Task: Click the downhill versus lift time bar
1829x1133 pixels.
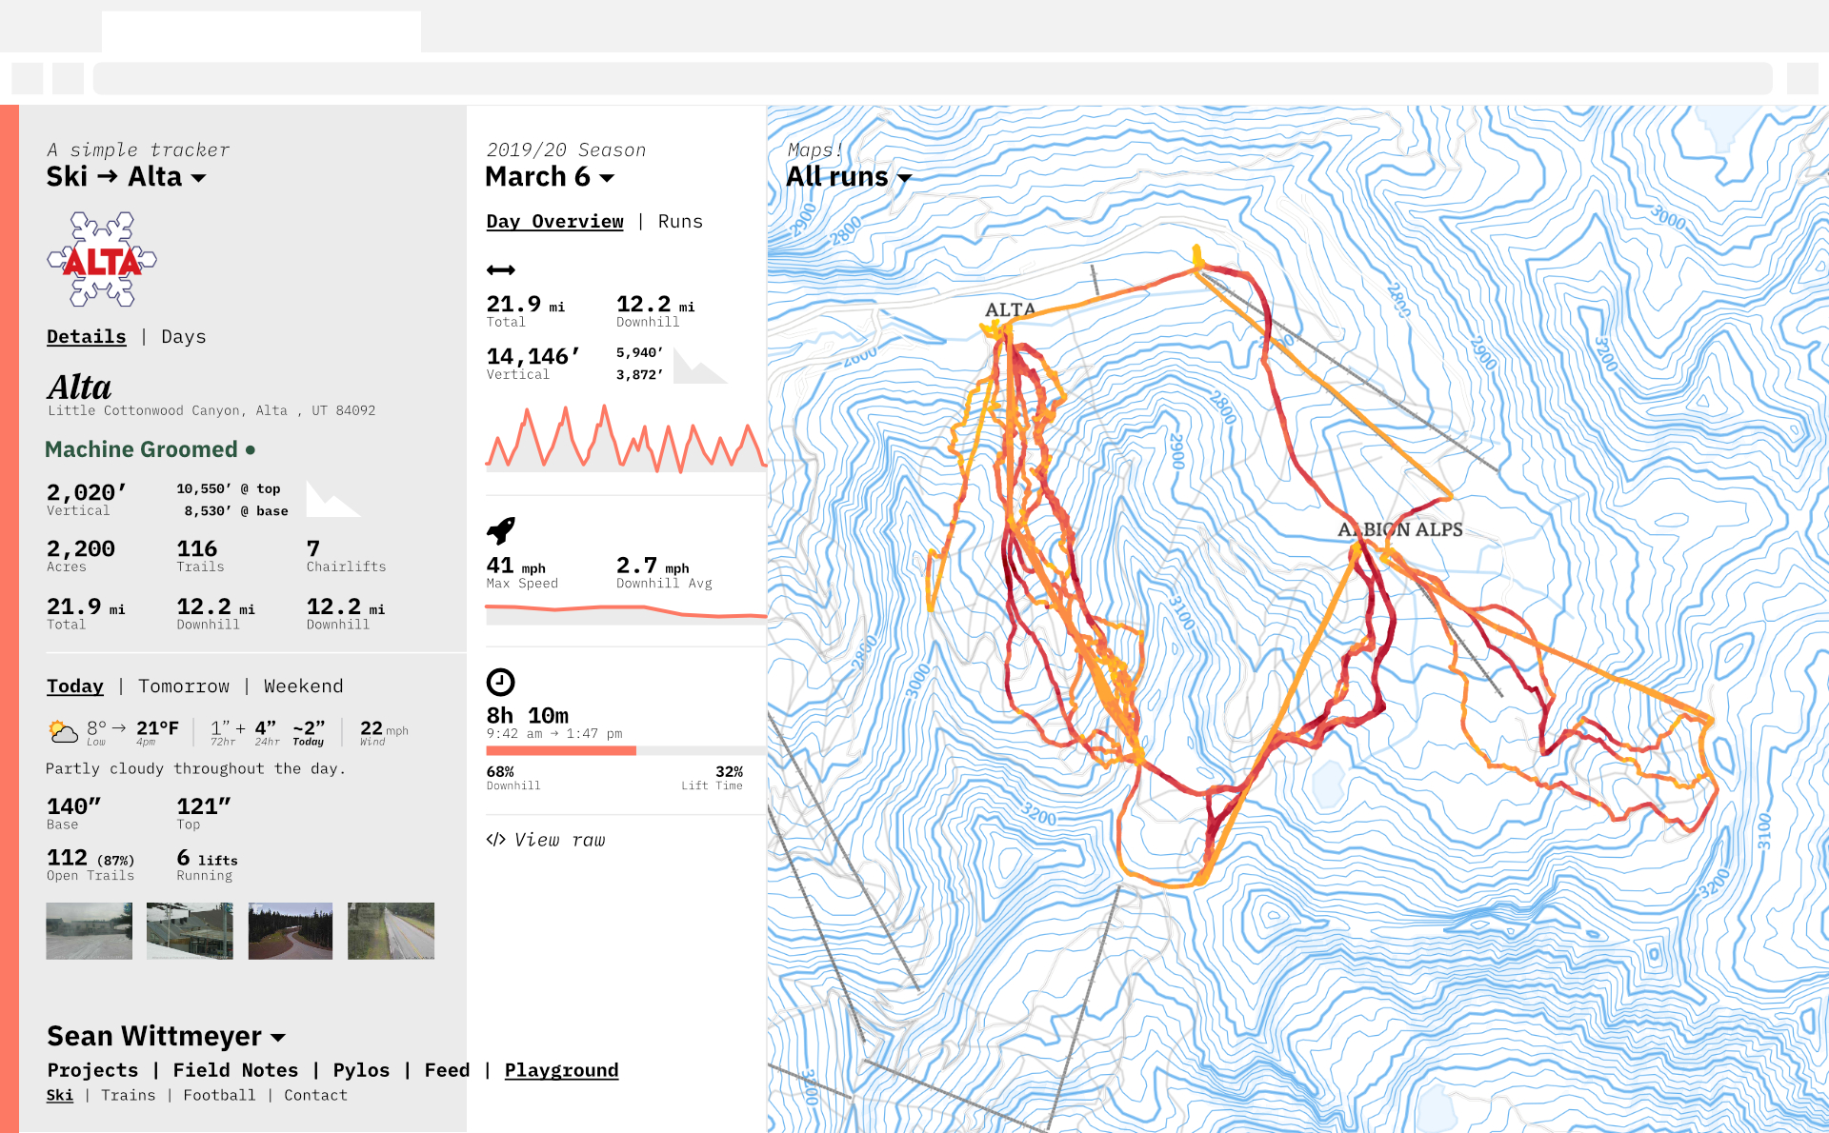Action: tap(626, 751)
